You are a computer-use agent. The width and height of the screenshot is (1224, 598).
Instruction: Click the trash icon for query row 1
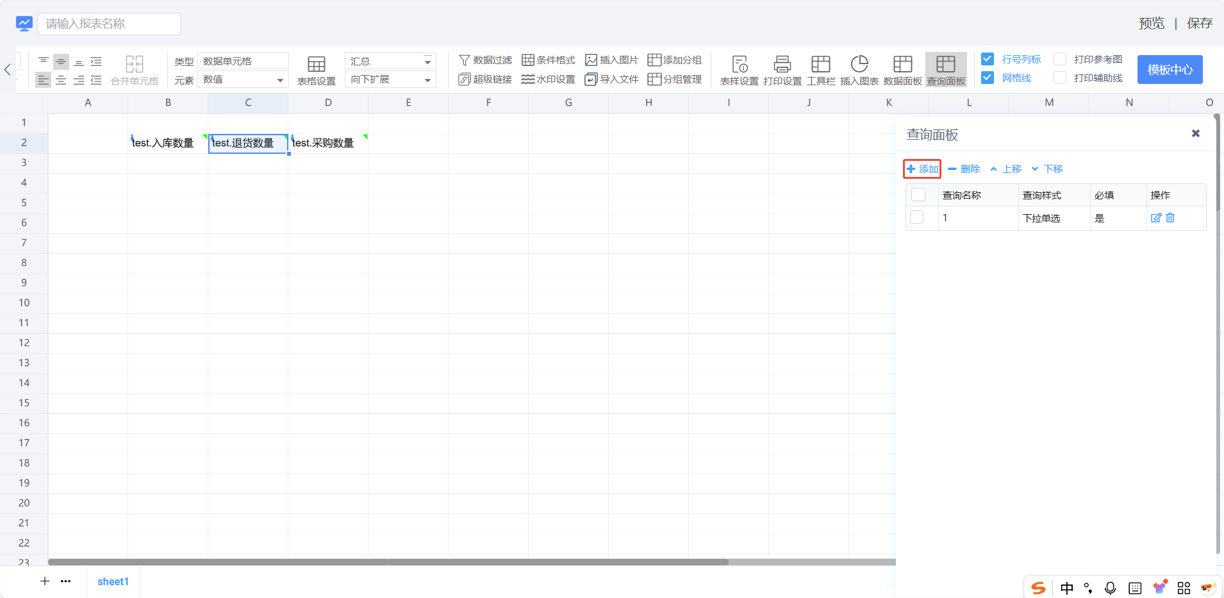[x=1170, y=218]
